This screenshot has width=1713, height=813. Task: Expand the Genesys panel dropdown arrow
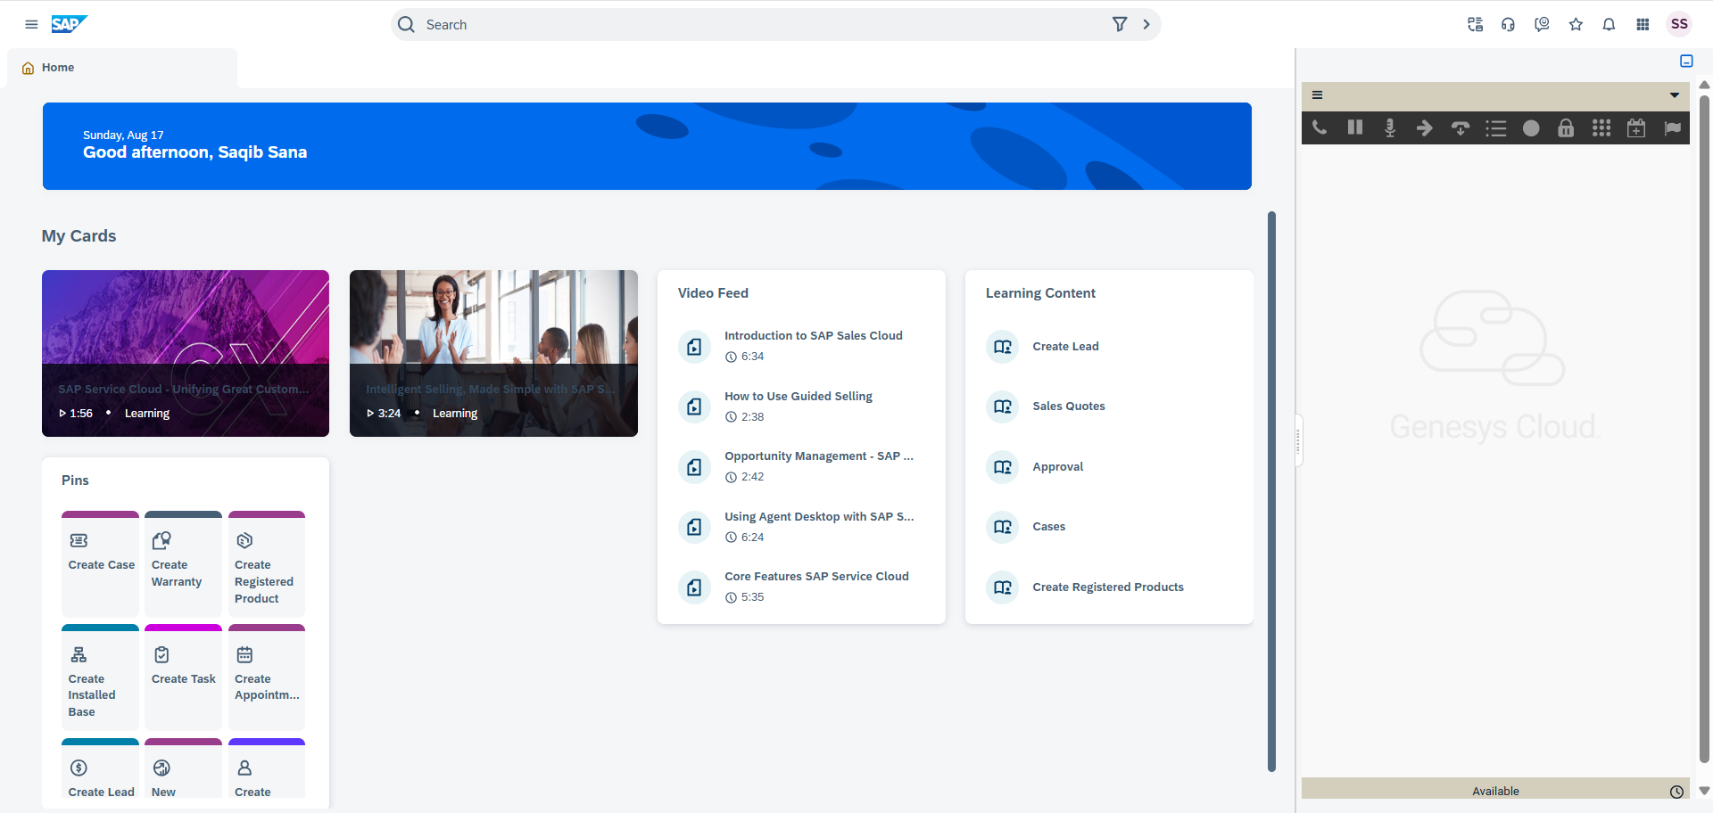pyautogui.click(x=1675, y=95)
